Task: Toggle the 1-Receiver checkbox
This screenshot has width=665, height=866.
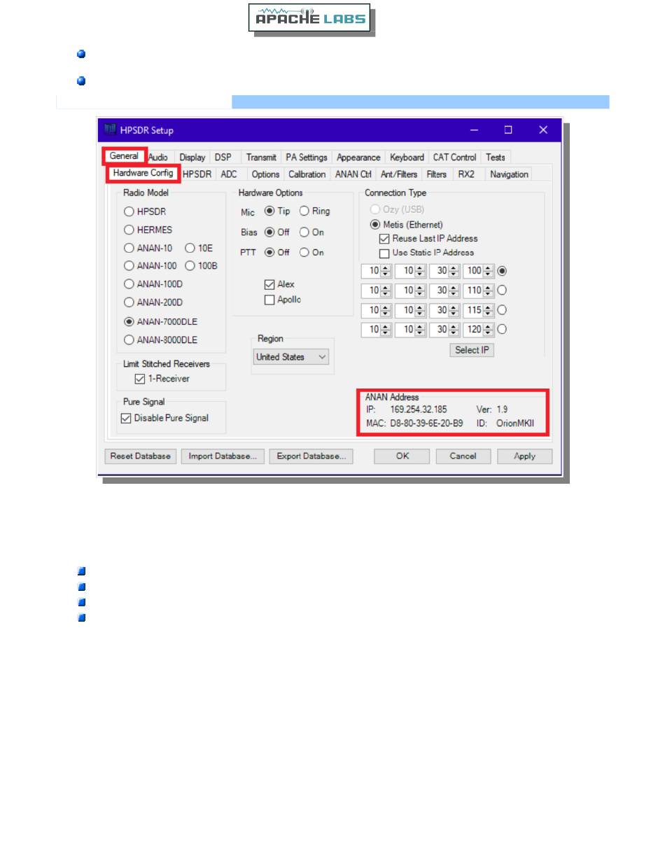Action: pos(162,379)
